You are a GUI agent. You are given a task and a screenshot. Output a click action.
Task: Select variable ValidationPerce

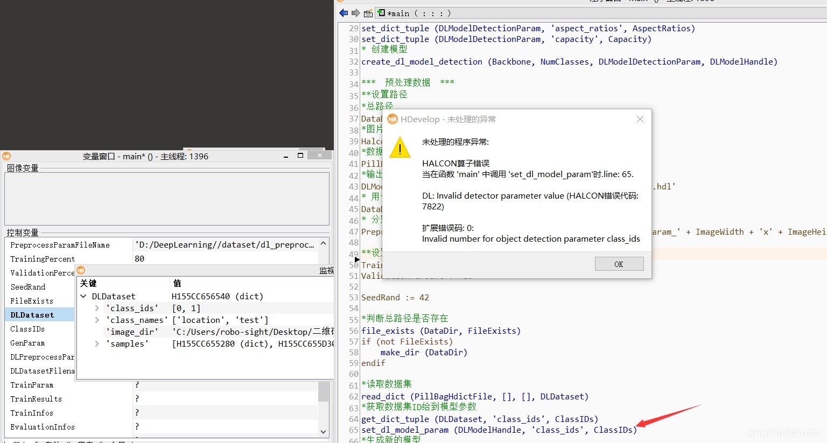click(x=43, y=273)
